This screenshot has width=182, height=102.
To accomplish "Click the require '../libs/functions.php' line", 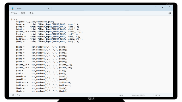I will point(35,22).
